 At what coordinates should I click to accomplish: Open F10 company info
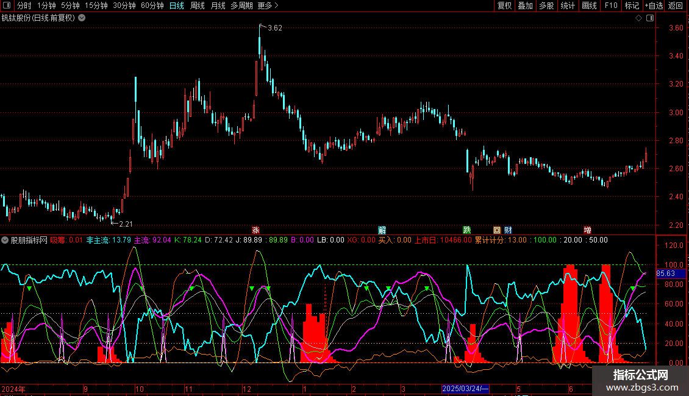point(611,5)
